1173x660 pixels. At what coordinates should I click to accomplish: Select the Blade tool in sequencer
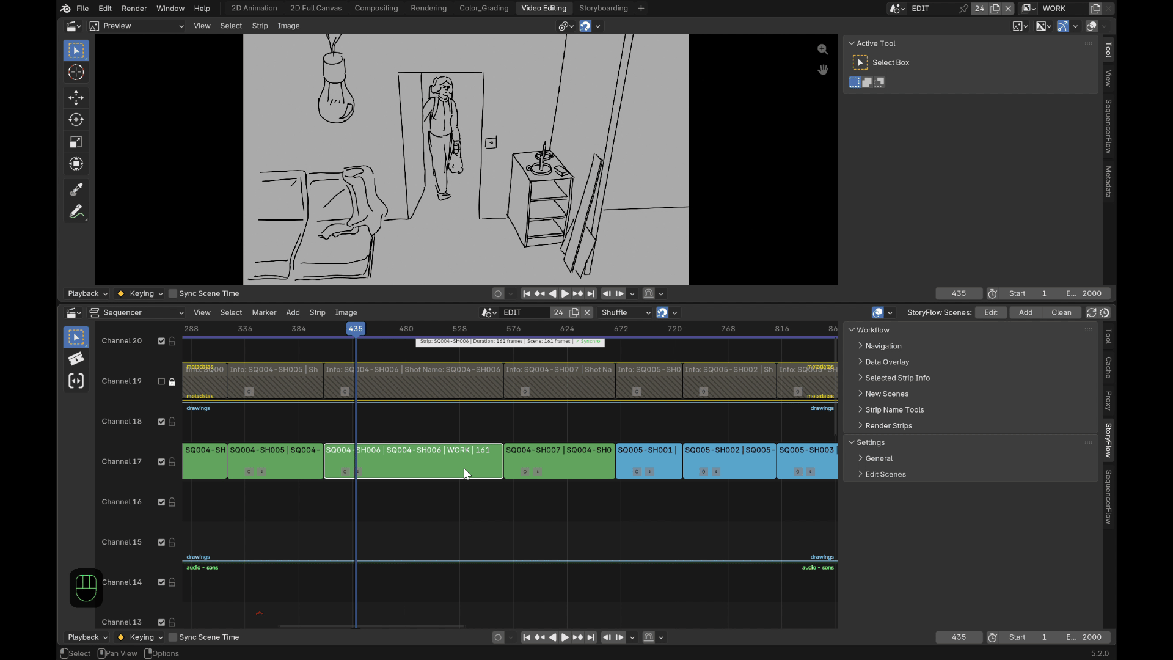point(76,359)
